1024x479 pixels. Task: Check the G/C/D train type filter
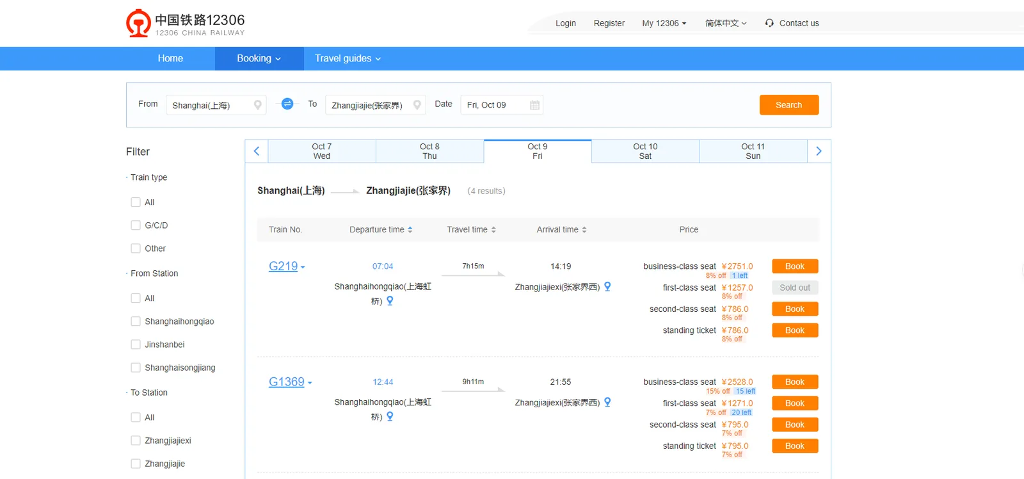[136, 225]
